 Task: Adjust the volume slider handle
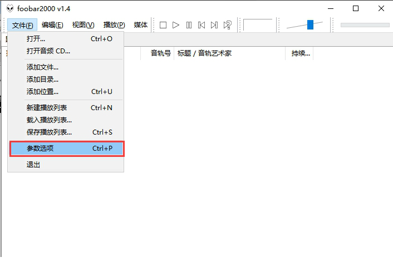(x=310, y=25)
